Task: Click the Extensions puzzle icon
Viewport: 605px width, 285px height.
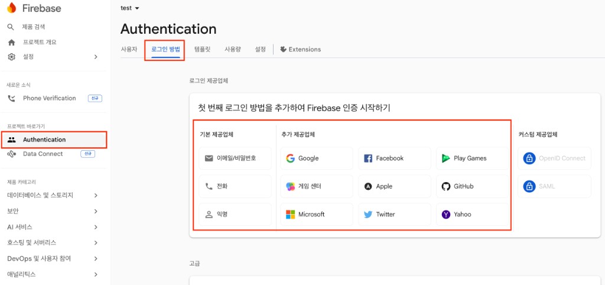Action: (283, 50)
